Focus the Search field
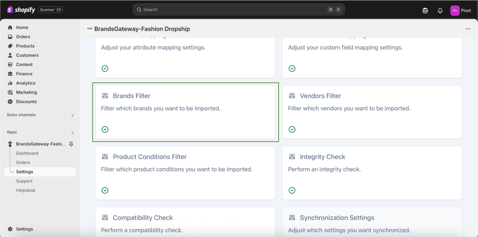 coord(239,10)
